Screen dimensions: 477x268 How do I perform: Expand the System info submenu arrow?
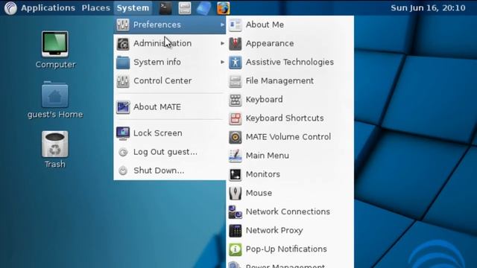point(222,63)
